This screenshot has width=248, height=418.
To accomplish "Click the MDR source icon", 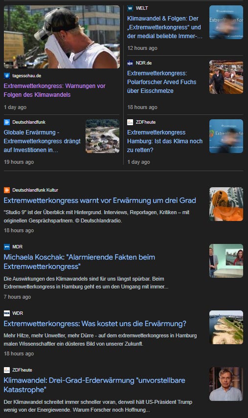I will tap(7, 247).
